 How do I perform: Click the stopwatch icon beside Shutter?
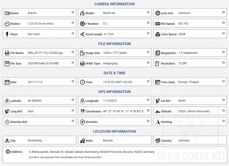(x=7, y=24)
